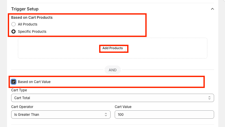Screen dimensions: 225x127
Task: Click the 'Based on Cart Products' heading
Action: (32, 17)
